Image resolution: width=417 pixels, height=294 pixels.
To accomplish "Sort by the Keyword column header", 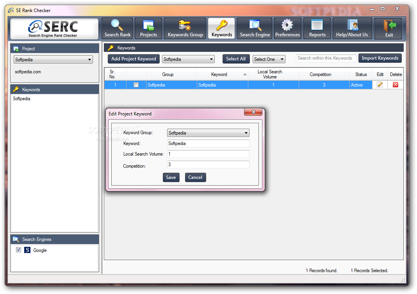I will pyautogui.click(x=222, y=74).
